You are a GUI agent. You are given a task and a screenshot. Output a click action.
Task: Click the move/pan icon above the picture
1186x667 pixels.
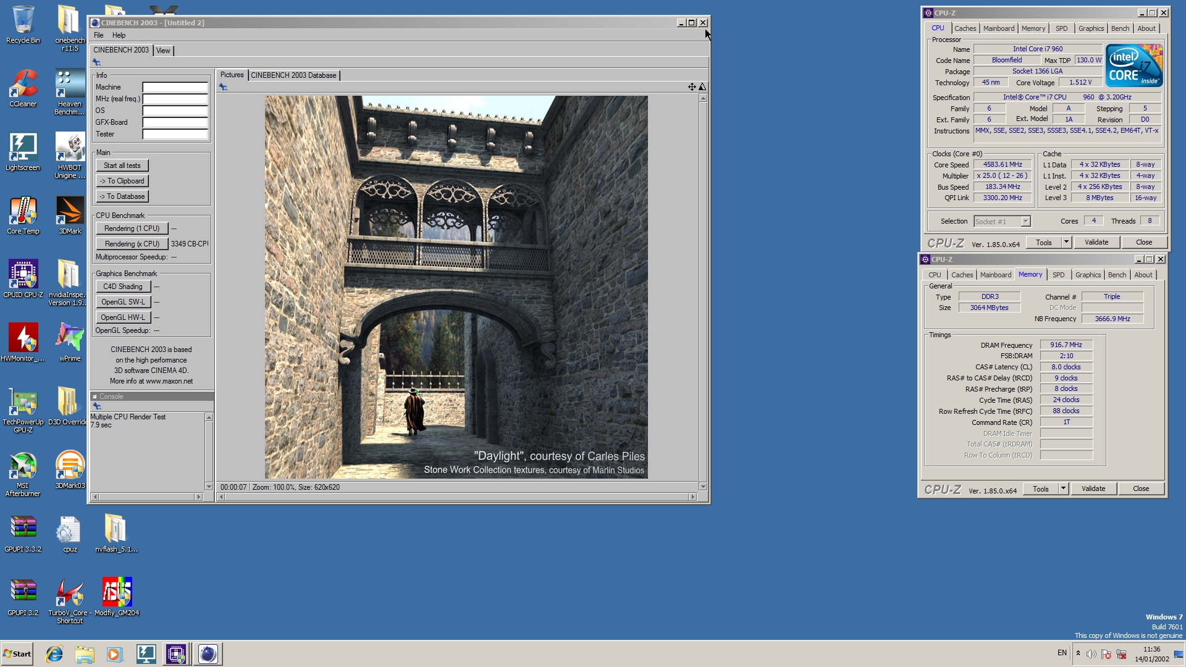click(692, 87)
